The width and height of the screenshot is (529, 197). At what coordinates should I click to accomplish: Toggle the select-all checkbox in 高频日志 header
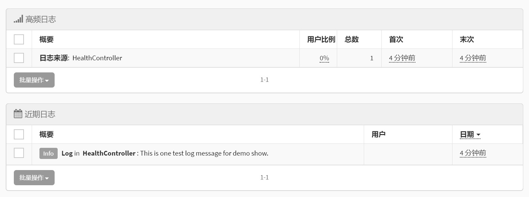click(19, 39)
